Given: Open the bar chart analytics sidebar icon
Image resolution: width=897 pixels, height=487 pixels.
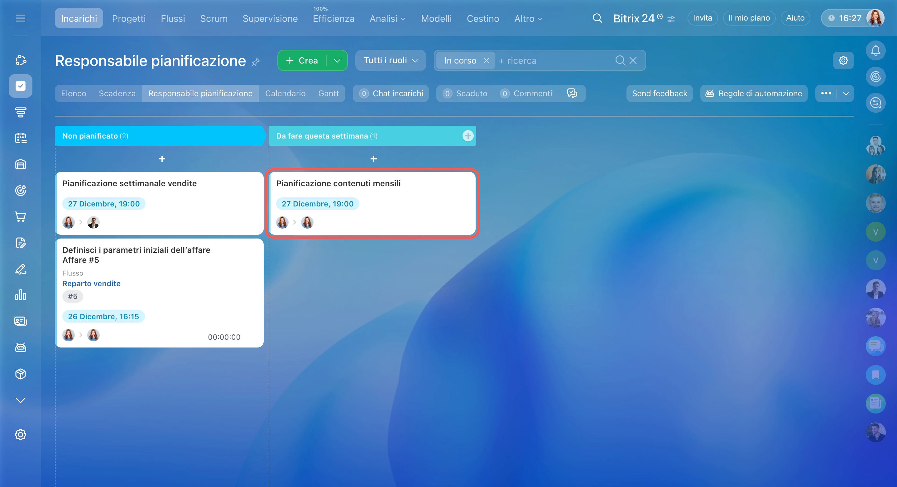Looking at the screenshot, I should point(21,295).
